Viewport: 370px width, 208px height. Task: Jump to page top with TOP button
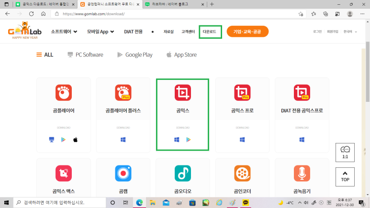345,177
